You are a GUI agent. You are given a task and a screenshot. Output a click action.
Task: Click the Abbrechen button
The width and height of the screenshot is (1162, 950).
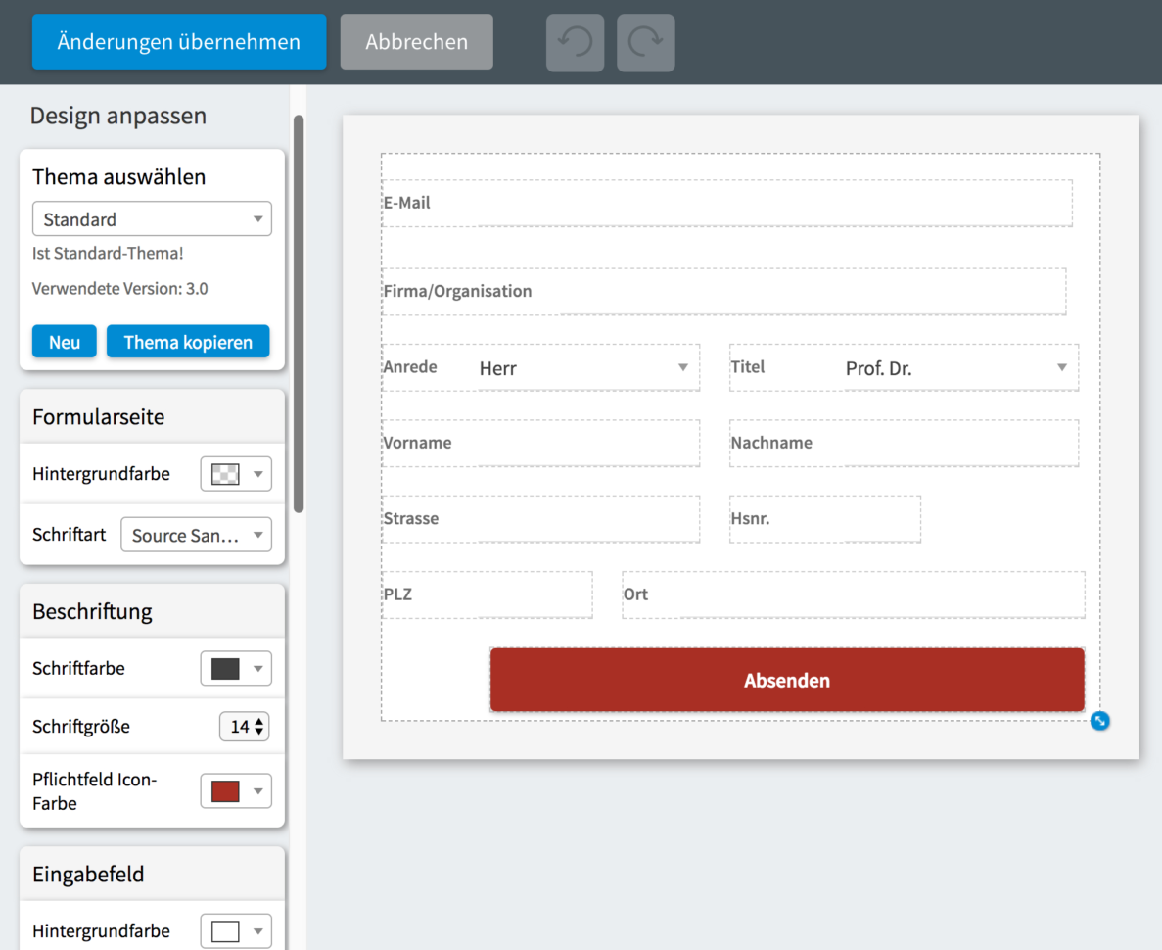tap(416, 42)
